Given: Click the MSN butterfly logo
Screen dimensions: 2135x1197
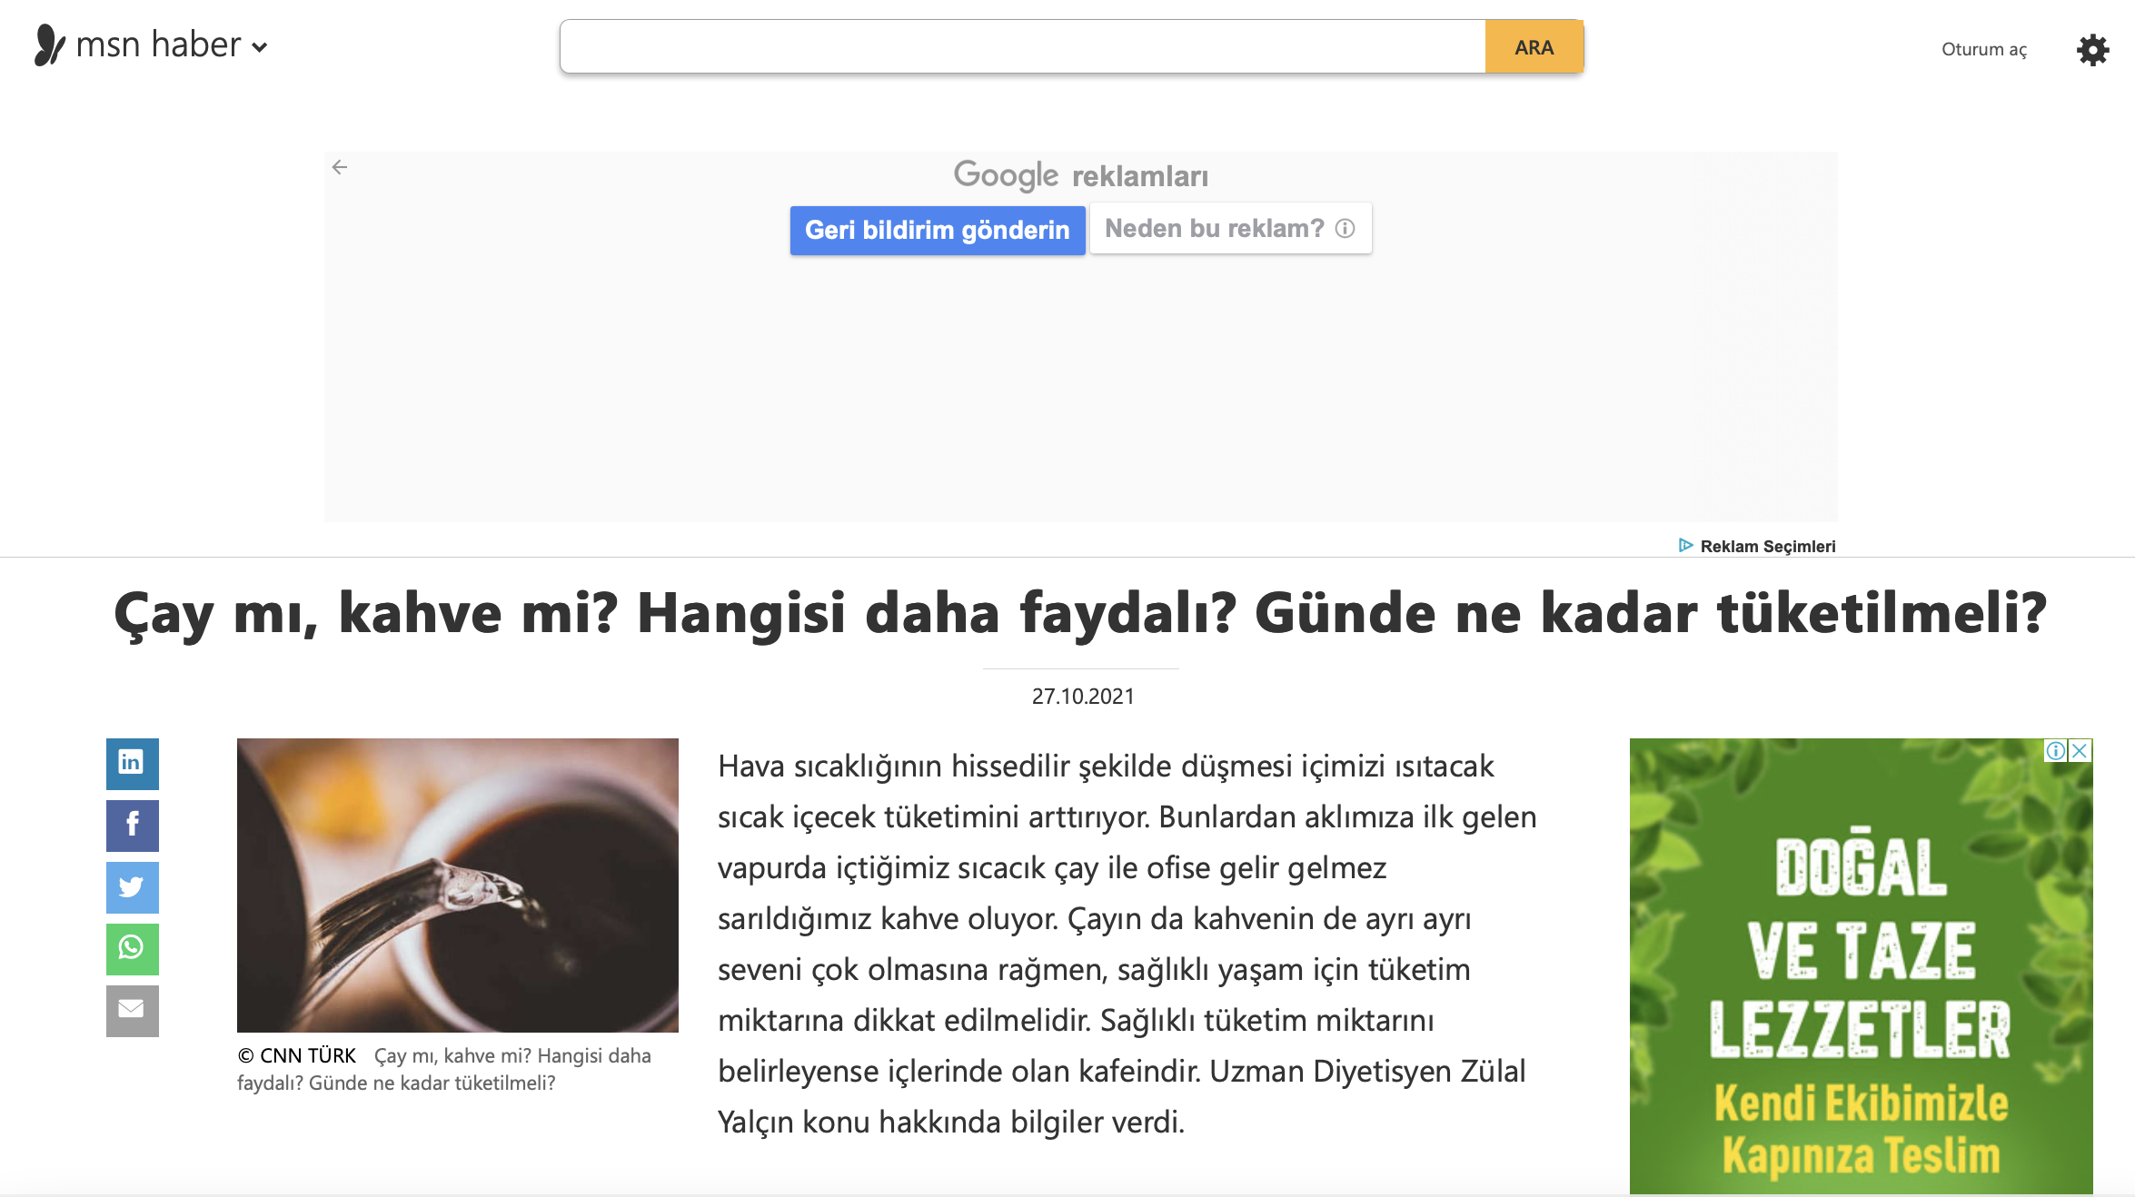Looking at the screenshot, I should (49, 45).
